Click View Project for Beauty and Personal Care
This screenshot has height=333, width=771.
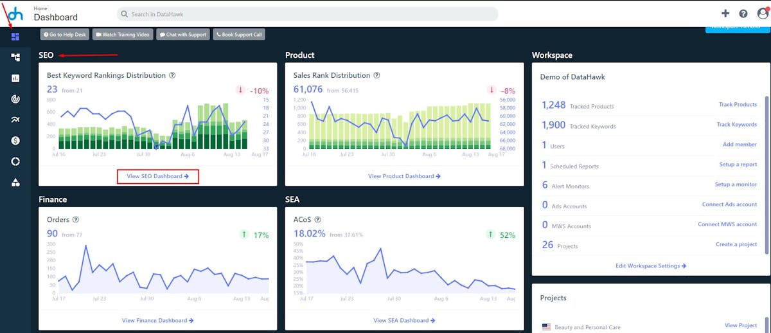pyautogui.click(x=741, y=326)
